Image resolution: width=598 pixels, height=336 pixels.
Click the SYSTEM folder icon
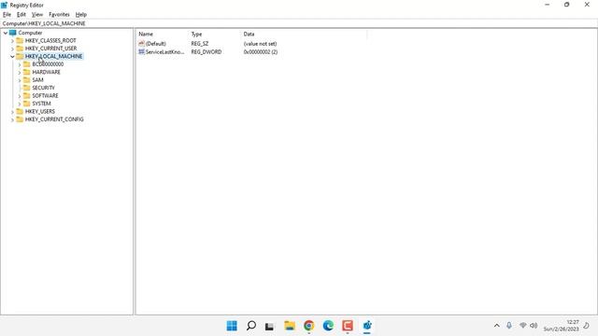coord(27,104)
